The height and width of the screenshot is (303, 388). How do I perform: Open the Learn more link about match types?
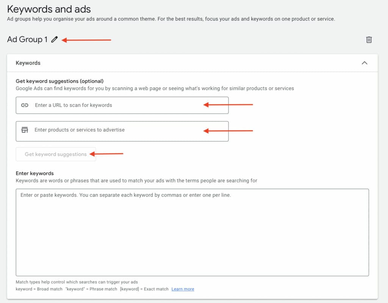click(183, 289)
